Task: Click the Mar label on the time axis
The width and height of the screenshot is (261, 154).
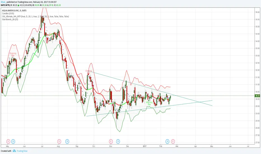Action: coord(177,146)
